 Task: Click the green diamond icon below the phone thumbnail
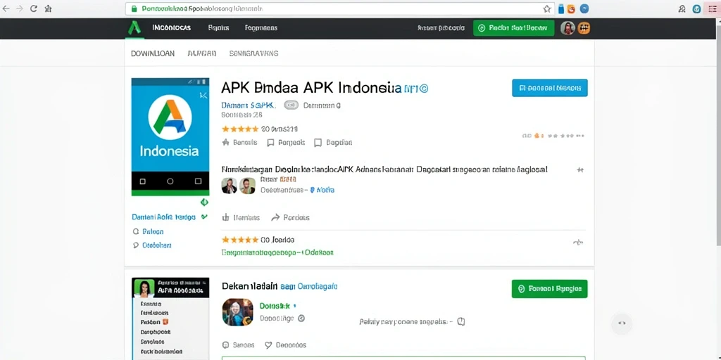(204, 202)
